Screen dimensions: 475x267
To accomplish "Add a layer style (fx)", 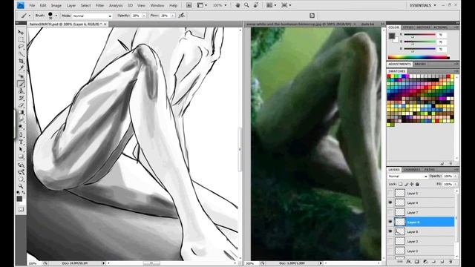I will (408, 262).
